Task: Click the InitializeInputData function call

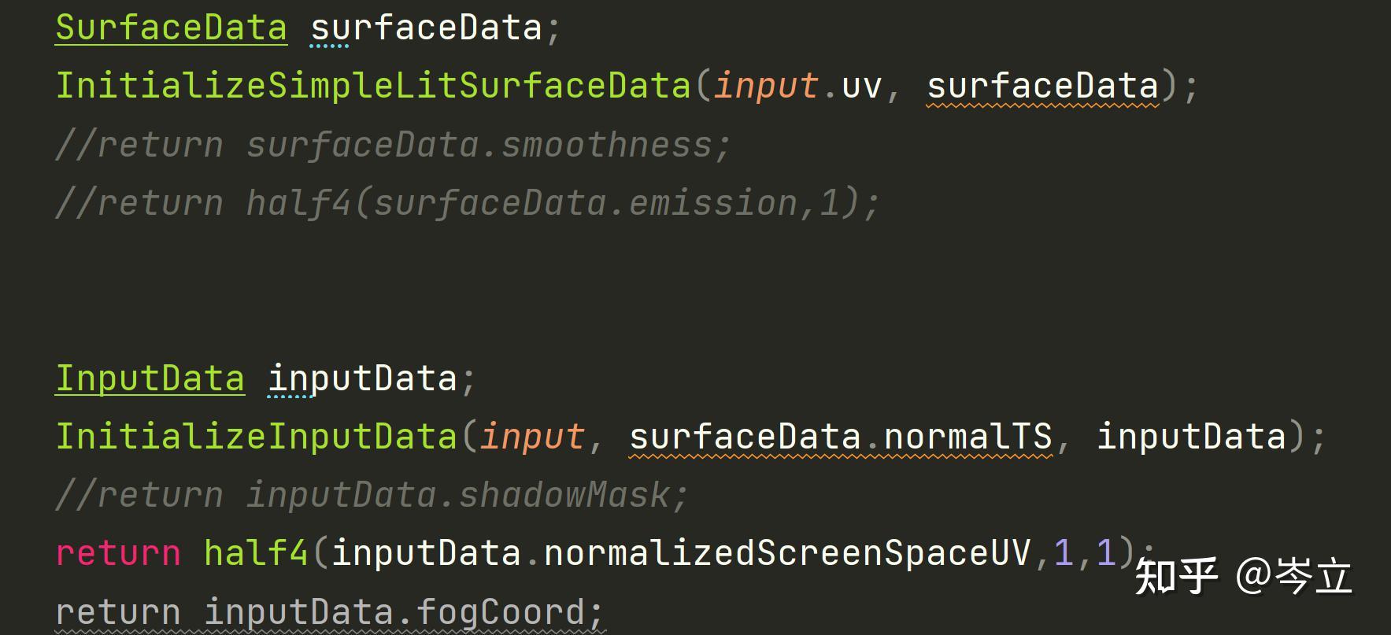Action: click(x=256, y=436)
